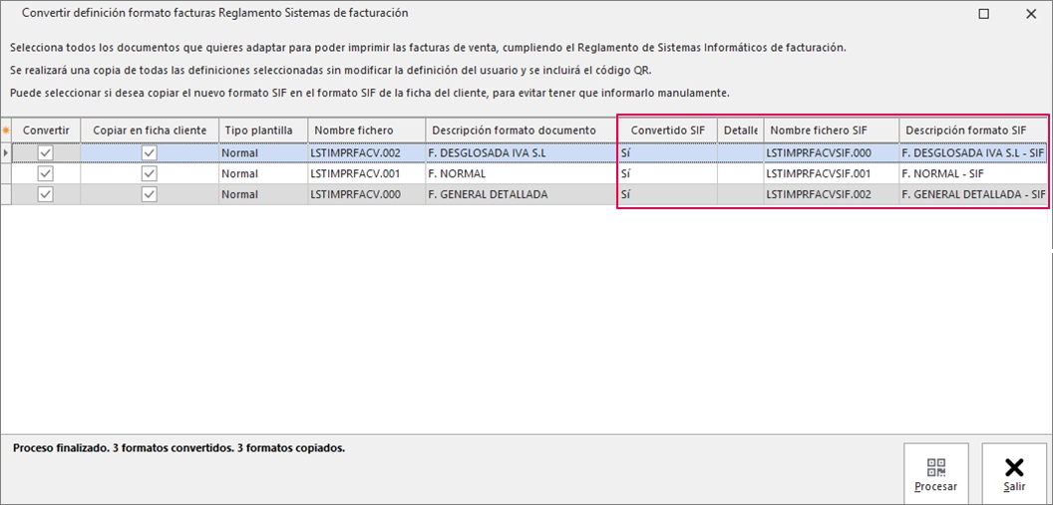Click Normal cell in LSTIMPRFACV.000 row

pos(263,195)
